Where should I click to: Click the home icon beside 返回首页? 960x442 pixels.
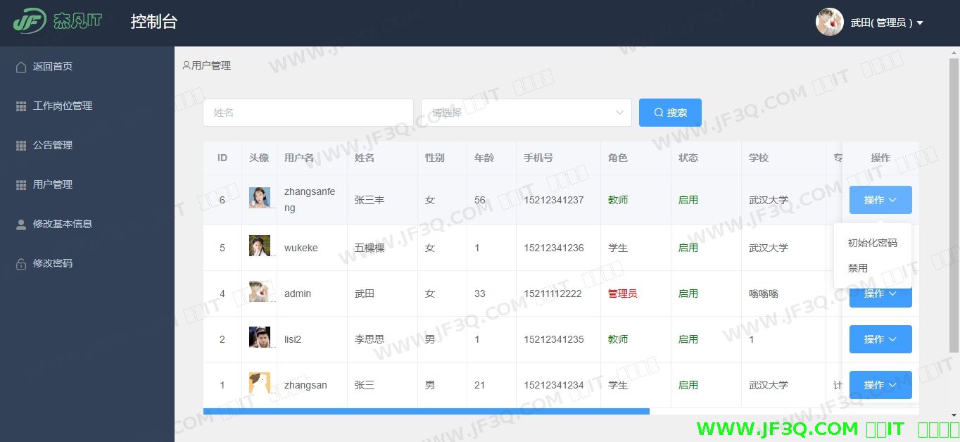[x=20, y=66]
